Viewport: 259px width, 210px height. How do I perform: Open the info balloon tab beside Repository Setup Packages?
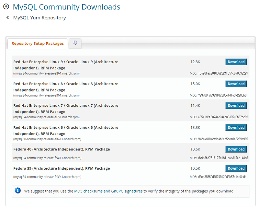pyautogui.click(x=75, y=43)
